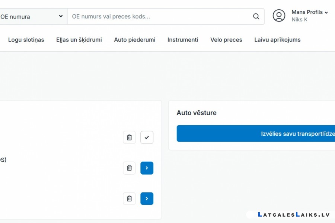Screen dimensions: 335x223
Task: Open the Velo preces category
Action: 226,40
